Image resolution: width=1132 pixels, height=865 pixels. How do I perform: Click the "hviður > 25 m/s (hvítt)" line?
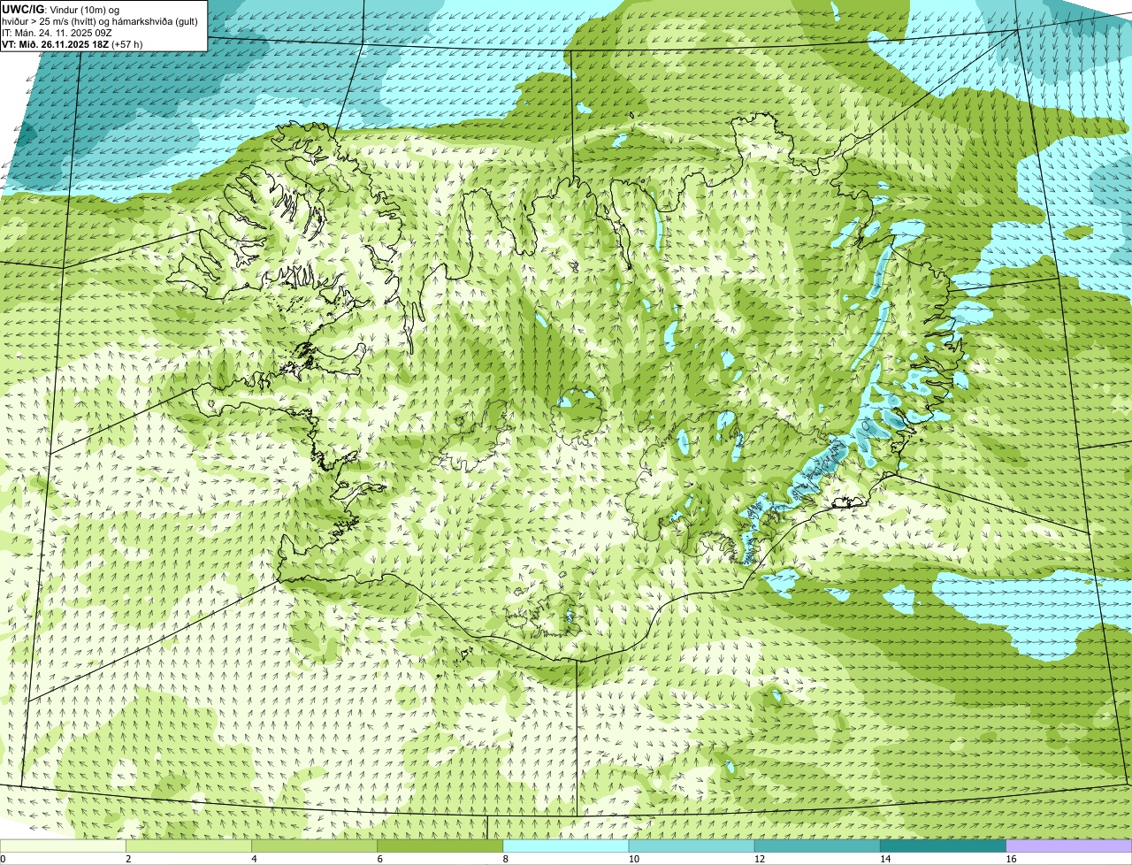point(100,20)
